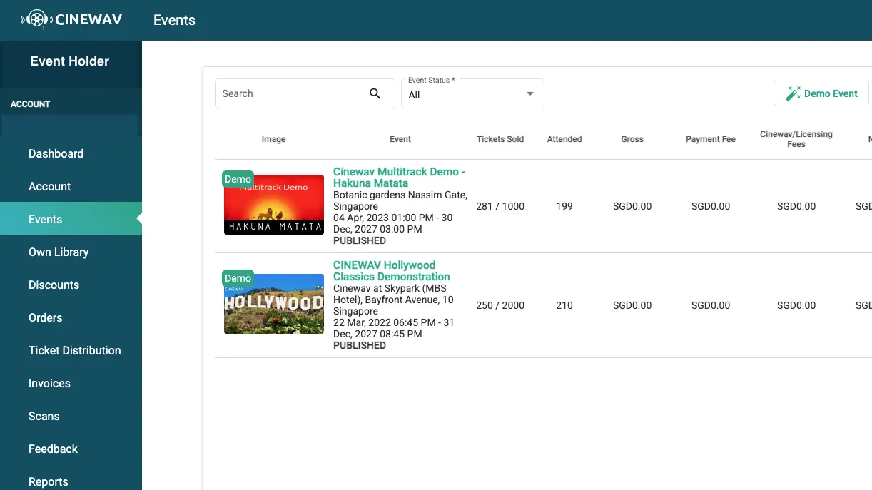Click the Event Status dropdown arrow
This screenshot has height=490, width=872.
(x=529, y=94)
